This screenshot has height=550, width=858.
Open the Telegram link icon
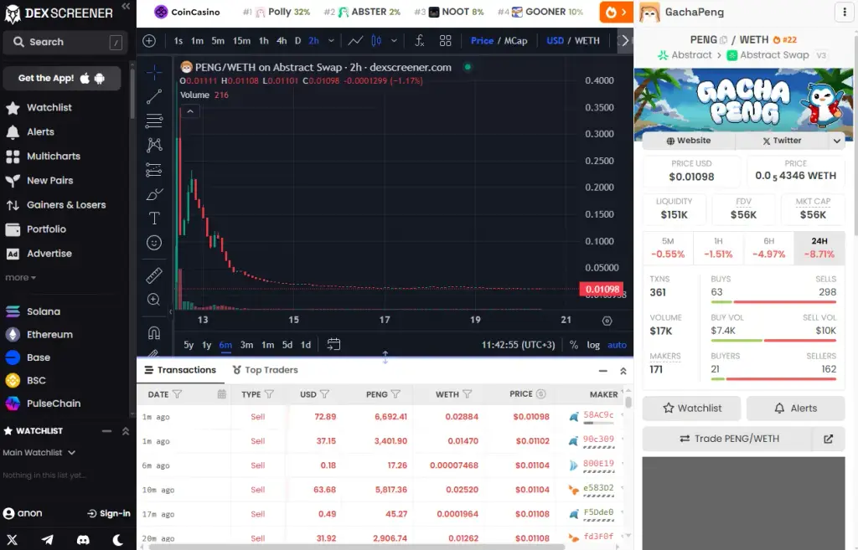(x=48, y=540)
